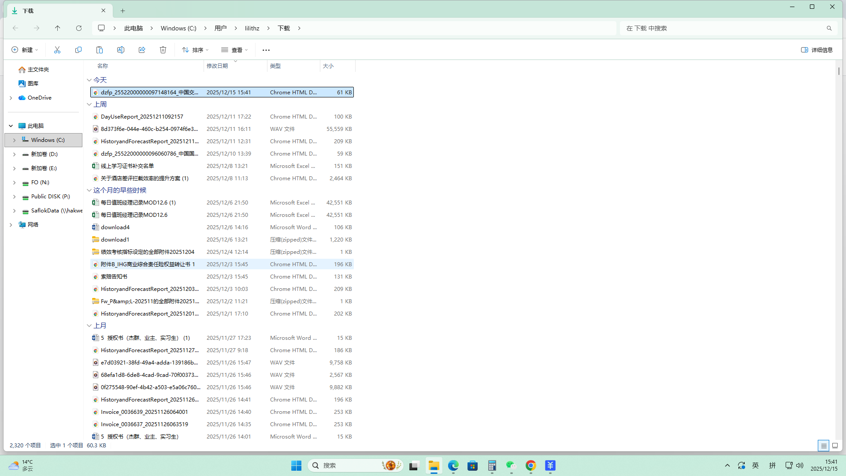Click the 在 下载 中搜索 search field
This screenshot has width=846, height=476.
click(x=723, y=28)
